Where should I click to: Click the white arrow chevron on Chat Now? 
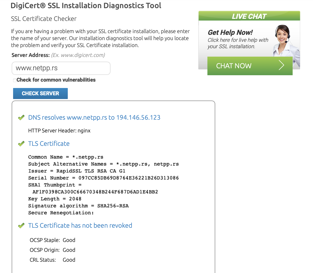pyautogui.click(x=281, y=66)
